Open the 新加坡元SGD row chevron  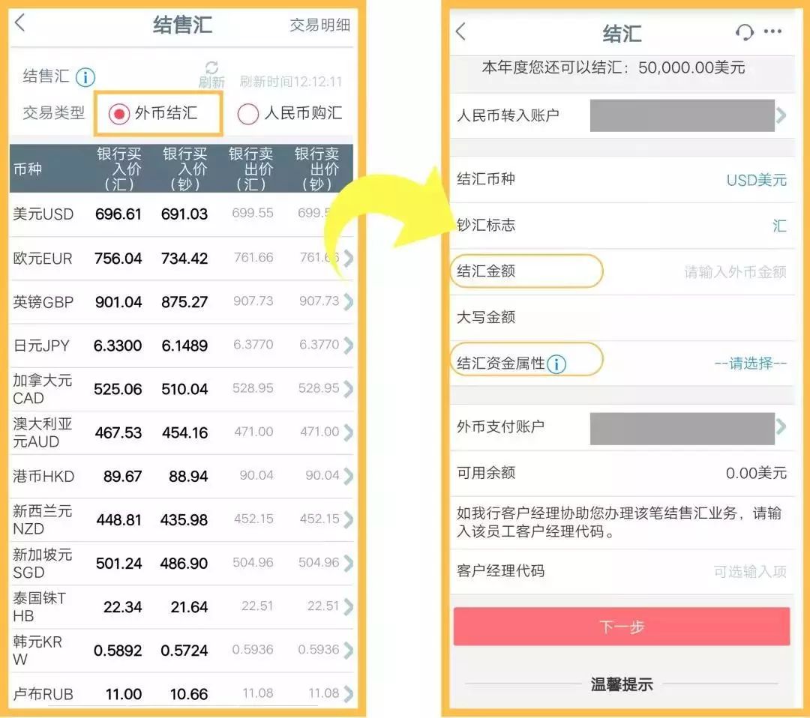pyautogui.click(x=349, y=563)
